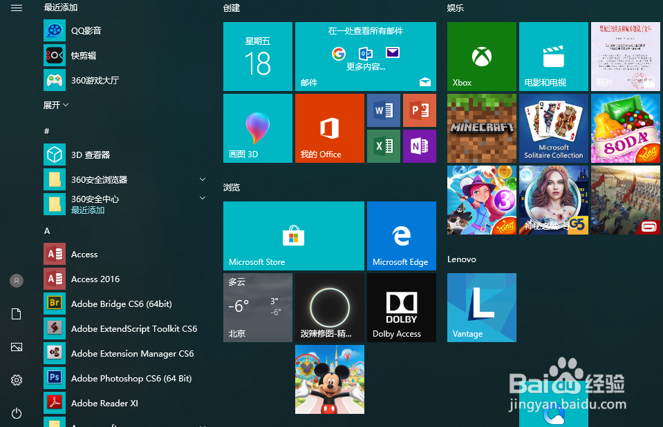Open the 邮件 mail tile
Screen dimensions: 663x427
point(365,57)
